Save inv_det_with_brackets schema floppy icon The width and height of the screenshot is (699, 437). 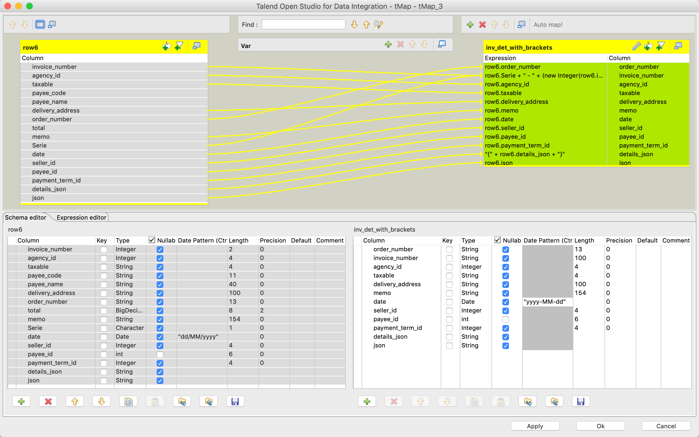(x=581, y=401)
